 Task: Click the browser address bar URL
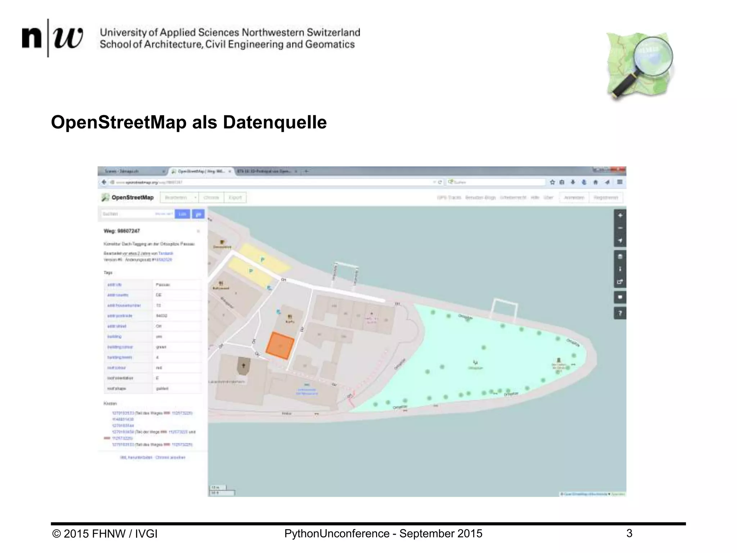[x=149, y=183]
